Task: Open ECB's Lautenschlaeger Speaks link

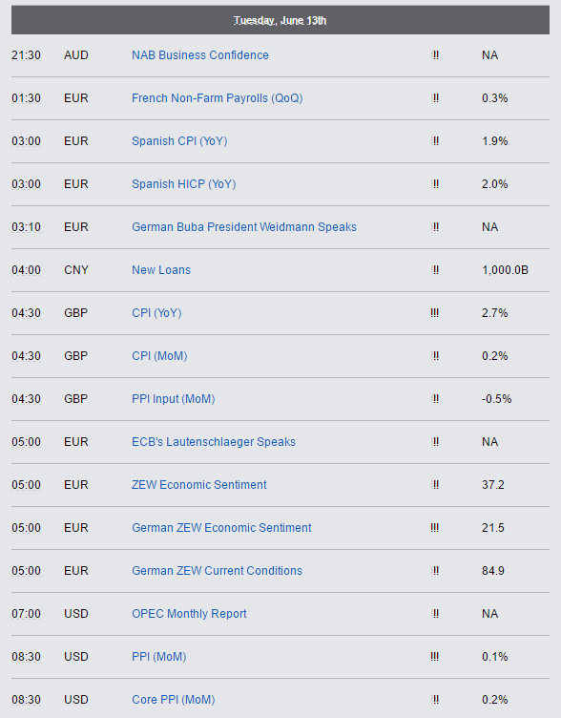Action: tap(214, 442)
